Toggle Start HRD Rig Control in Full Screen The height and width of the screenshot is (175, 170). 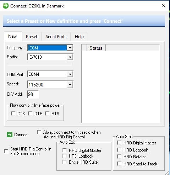6,151
